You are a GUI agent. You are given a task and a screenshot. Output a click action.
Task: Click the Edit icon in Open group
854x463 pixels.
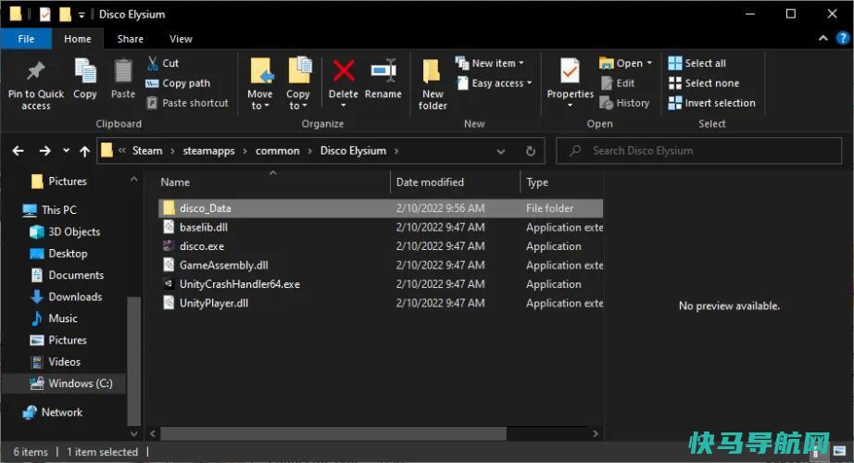pyautogui.click(x=607, y=82)
